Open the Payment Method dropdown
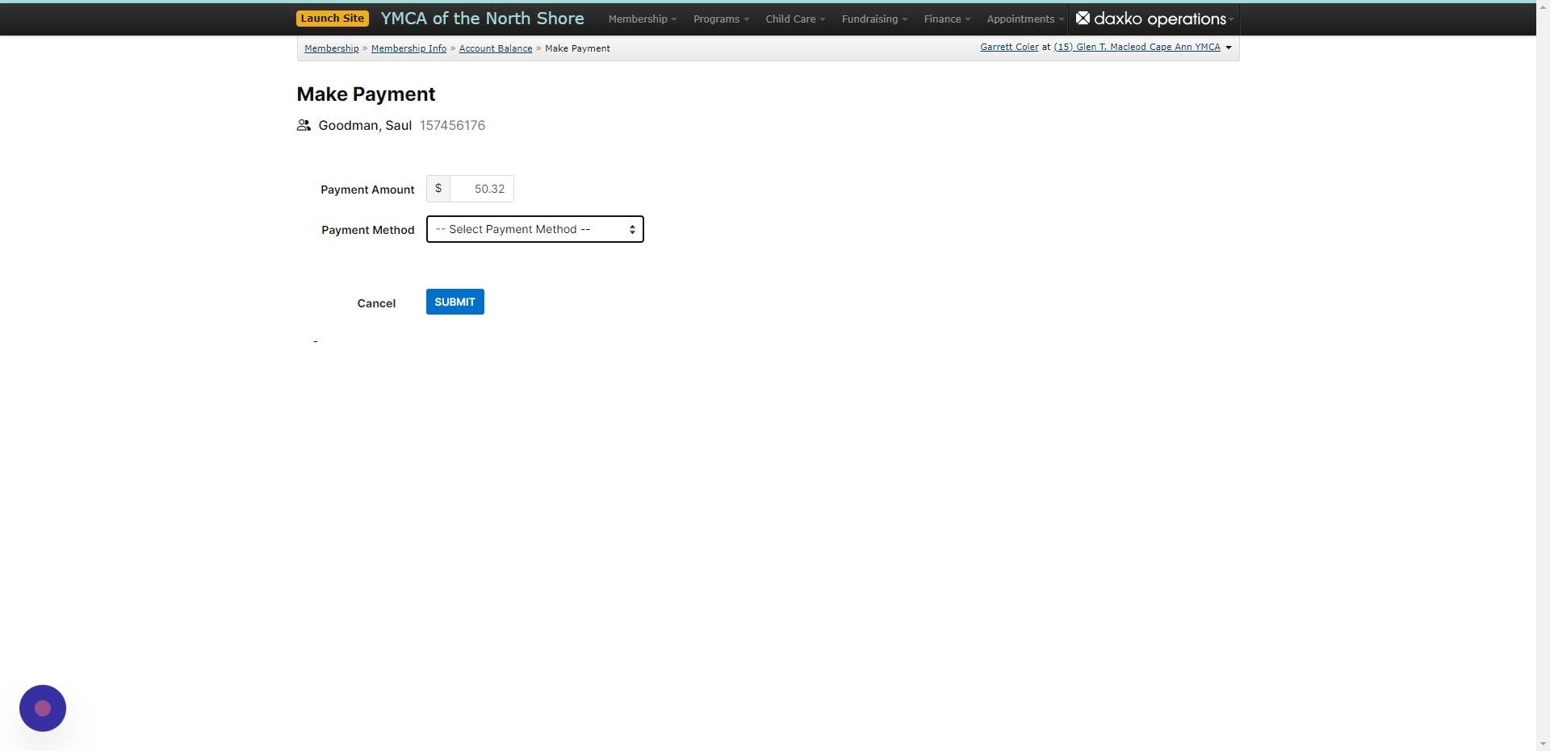The image size is (1550, 751). point(534,229)
